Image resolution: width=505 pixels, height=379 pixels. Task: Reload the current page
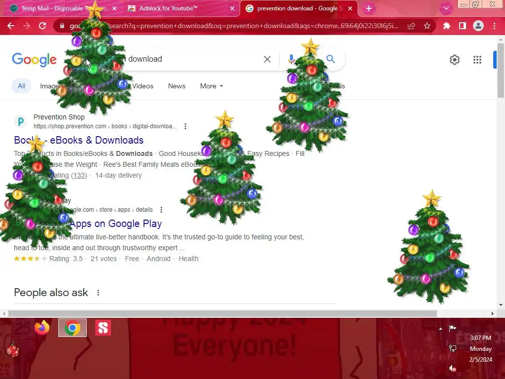point(42,26)
